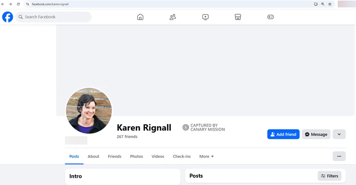Click the Posts section heading
356x185 pixels.
[196, 176]
